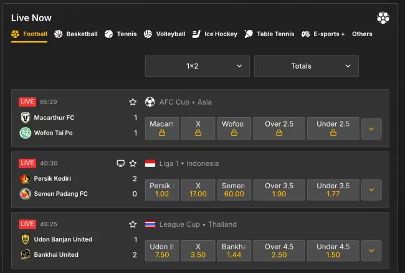Expand more markets for Udon Banjan match
Image resolution: width=405 pixels, height=273 pixels.
[371, 251]
